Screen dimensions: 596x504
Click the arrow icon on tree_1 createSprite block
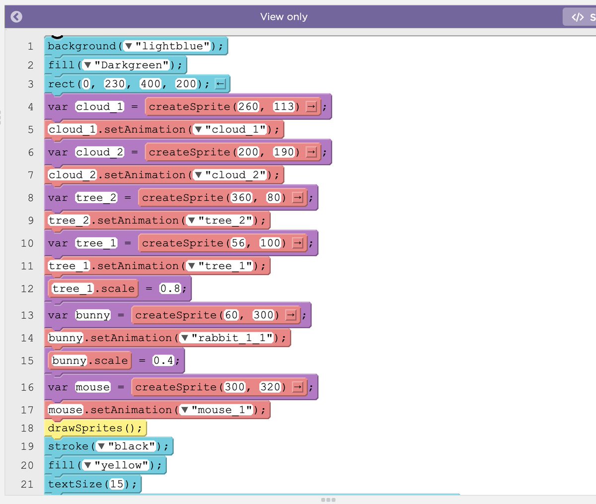tap(298, 243)
